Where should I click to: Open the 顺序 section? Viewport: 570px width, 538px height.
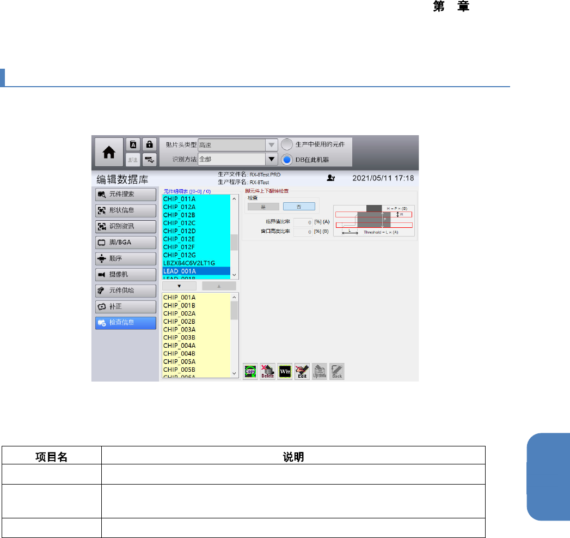click(x=126, y=258)
